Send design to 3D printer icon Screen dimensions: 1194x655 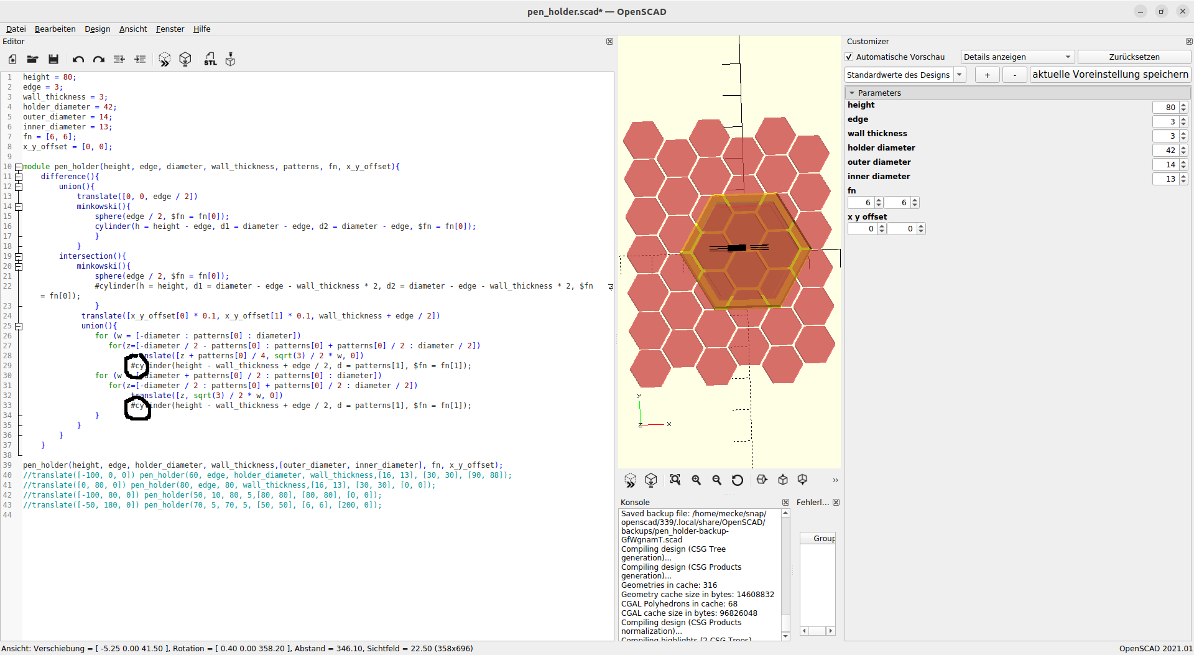[230, 59]
